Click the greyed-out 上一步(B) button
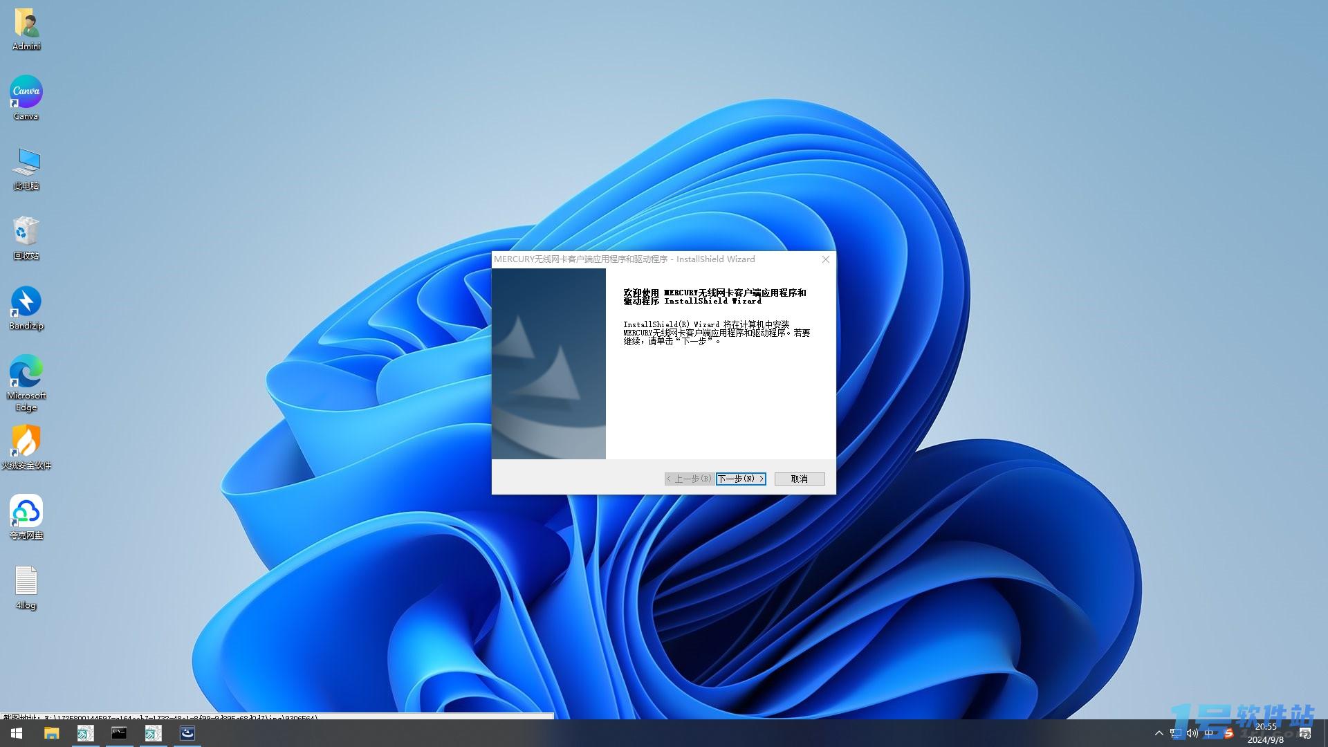This screenshot has width=1328, height=747. pos(690,479)
